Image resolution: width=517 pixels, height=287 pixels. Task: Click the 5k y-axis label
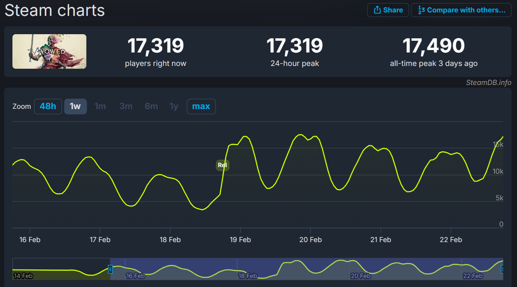tap(499, 198)
